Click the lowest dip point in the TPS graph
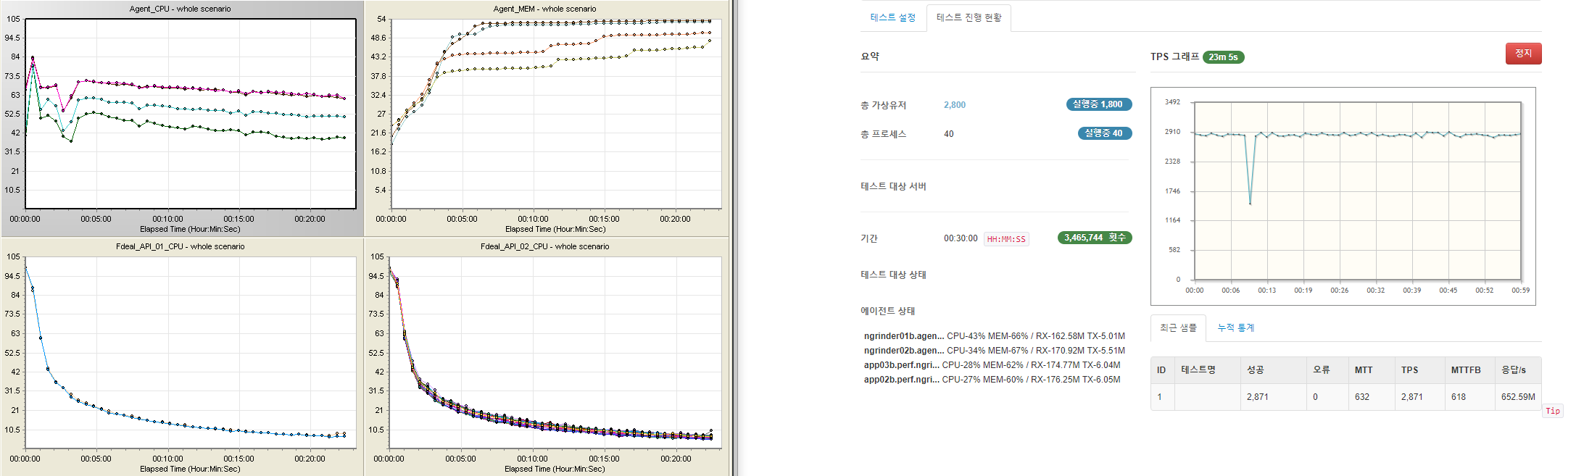The width and height of the screenshot is (1584, 476). tap(1250, 204)
